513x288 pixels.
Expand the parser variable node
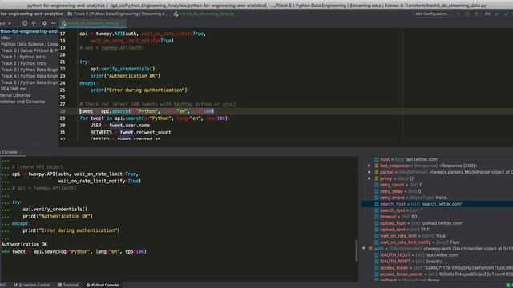click(370, 172)
